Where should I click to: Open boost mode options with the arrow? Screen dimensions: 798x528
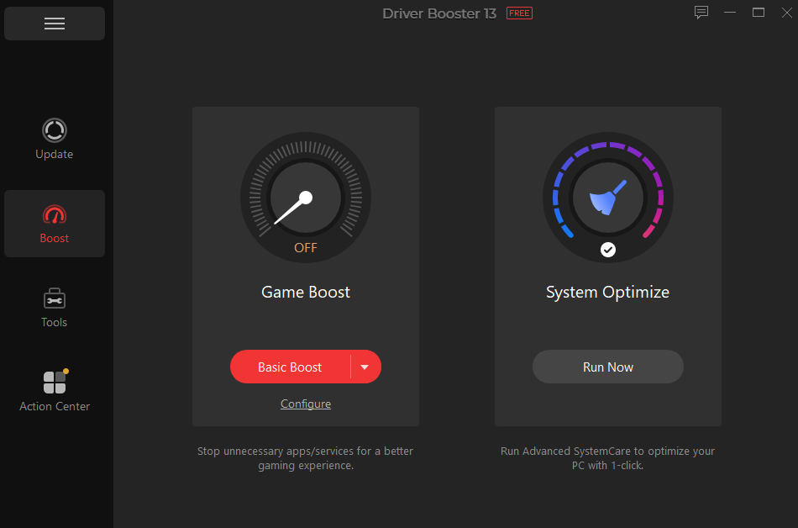click(x=365, y=367)
